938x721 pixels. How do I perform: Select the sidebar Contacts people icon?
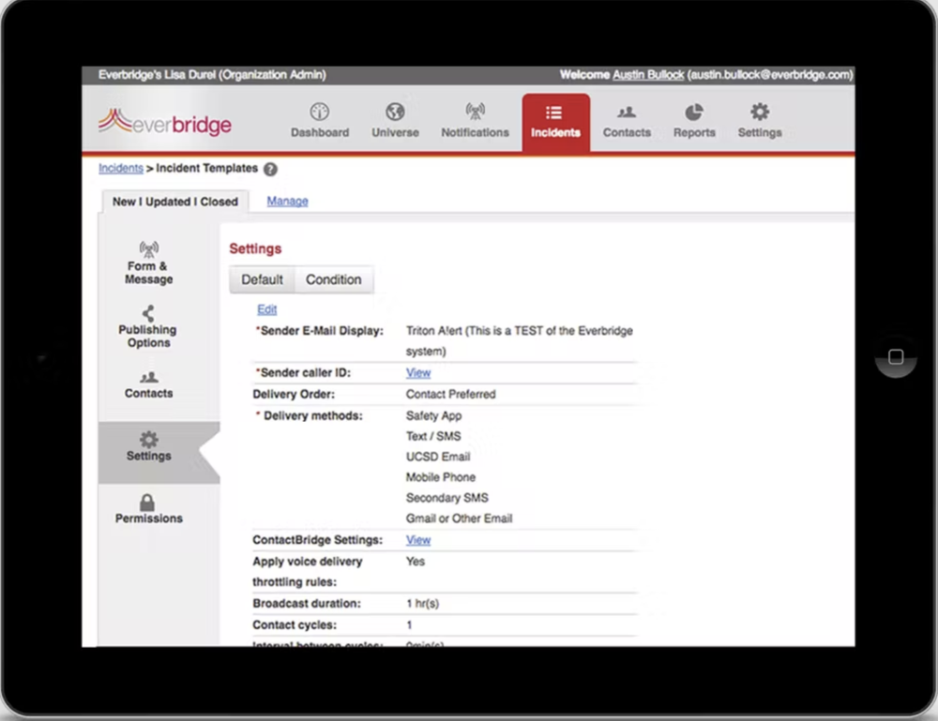pos(148,377)
